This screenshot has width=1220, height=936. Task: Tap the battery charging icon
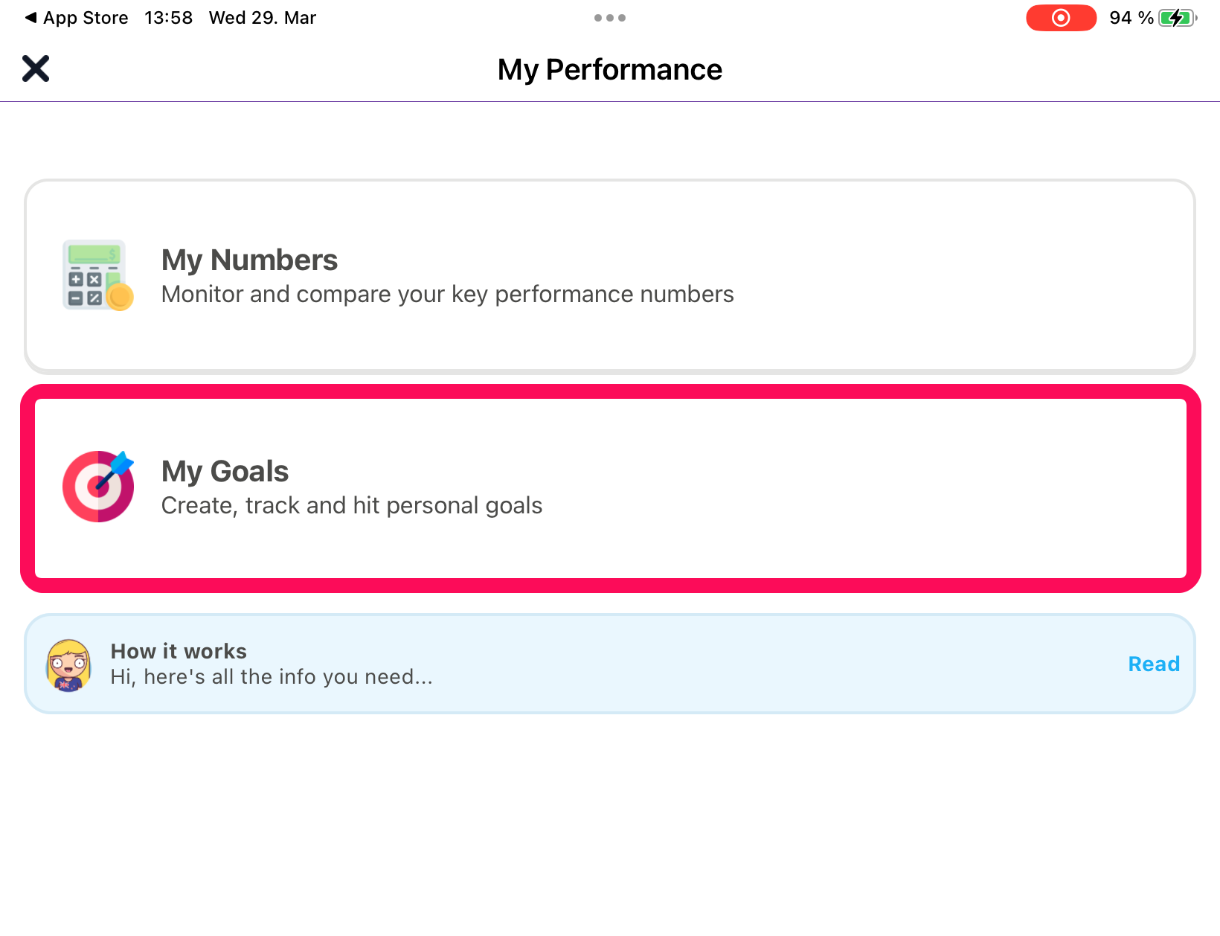click(1178, 18)
